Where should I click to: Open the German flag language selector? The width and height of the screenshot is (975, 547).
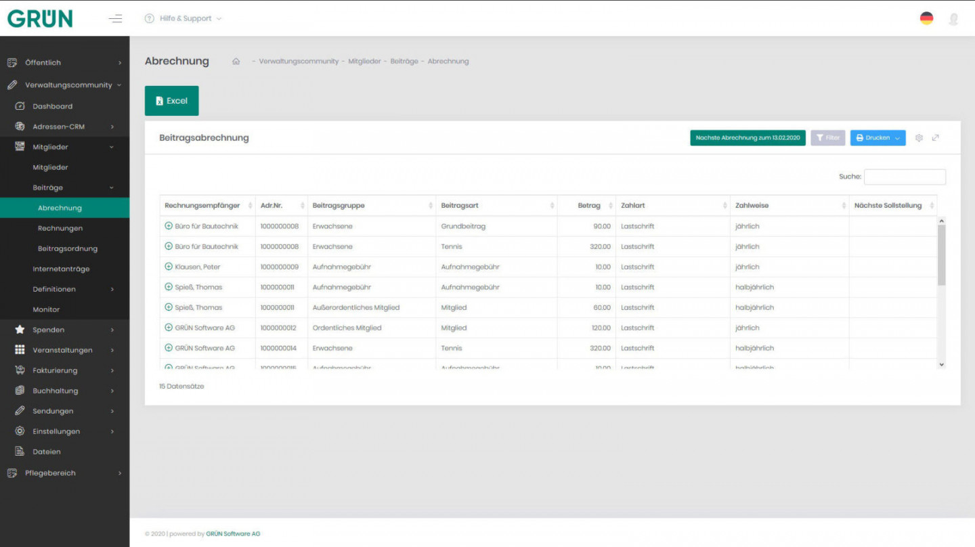click(x=926, y=18)
